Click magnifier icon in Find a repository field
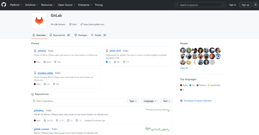This screenshot has height=135, width=259. click(x=34, y=101)
